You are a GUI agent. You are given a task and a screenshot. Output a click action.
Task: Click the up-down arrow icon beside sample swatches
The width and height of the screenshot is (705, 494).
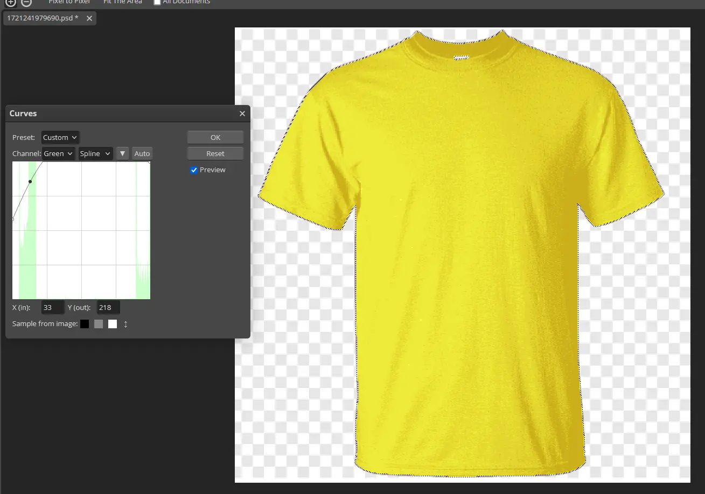point(125,324)
